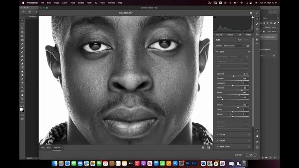This screenshot has width=299, height=168.
Task: Expand the B&W Mixer panel
Action: (217, 147)
